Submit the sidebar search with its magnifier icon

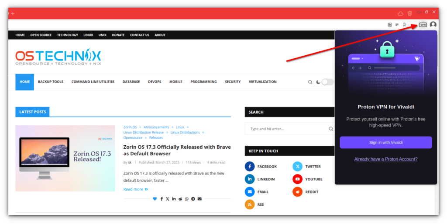(331, 129)
